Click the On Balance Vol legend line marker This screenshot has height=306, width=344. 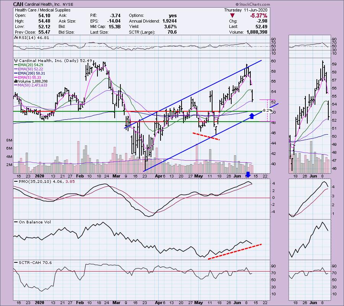tap(16, 222)
